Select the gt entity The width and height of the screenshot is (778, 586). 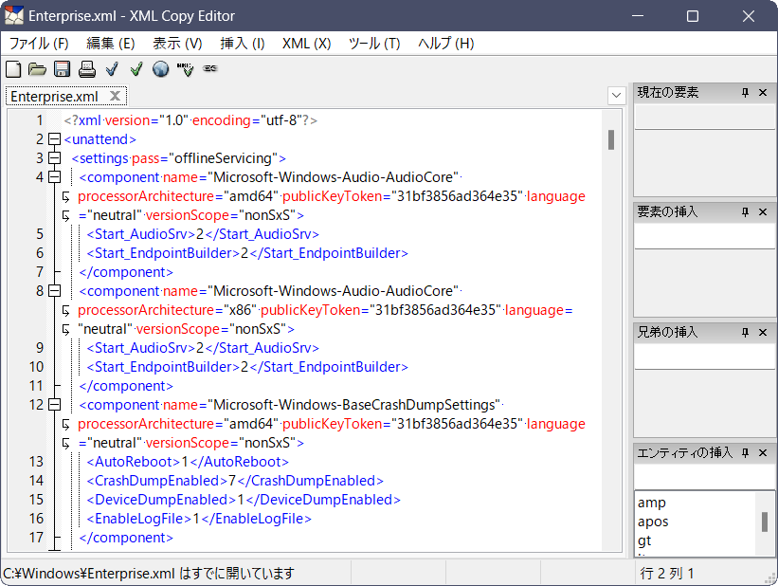coord(644,540)
